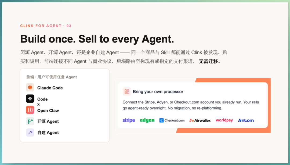The height and width of the screenshot is (165, 290).
Task: Click the red worldpay logo
Action: click(224, 120)
